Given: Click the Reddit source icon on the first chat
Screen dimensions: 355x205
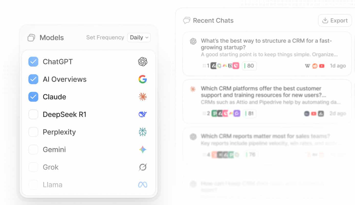Looking at the screenshot, I should 315,66.
